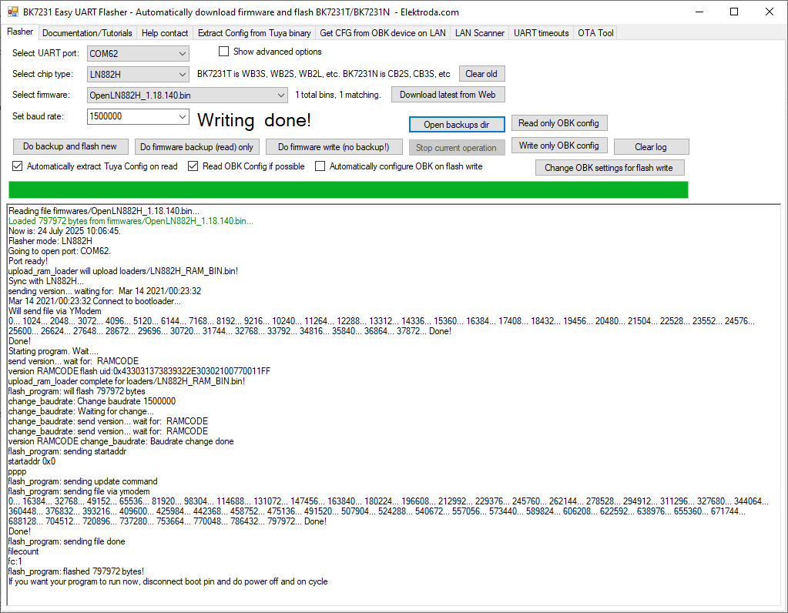Open Get CFG from OBK device on LAN tab
Screen dimensions: 788x613
tap(382, 33)
